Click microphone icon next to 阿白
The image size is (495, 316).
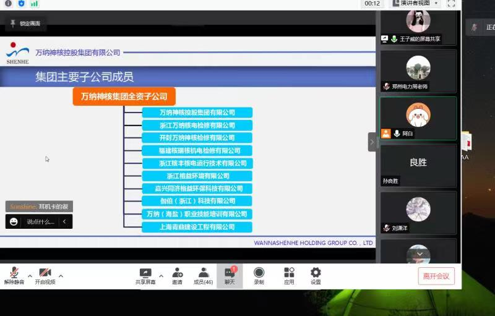coord(397,134)
